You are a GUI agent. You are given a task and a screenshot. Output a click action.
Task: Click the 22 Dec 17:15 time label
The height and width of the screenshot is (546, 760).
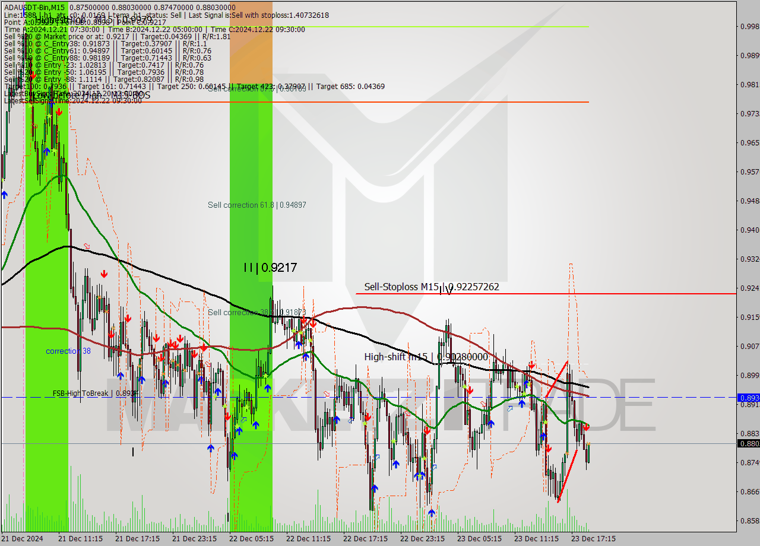pyautogui.click(x=365, y=539)
